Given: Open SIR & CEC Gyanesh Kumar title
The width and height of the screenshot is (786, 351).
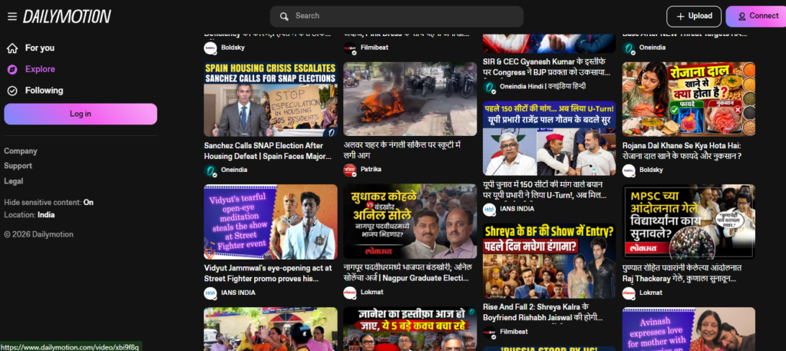Looking at the screenshot, I should click(547, 68).
